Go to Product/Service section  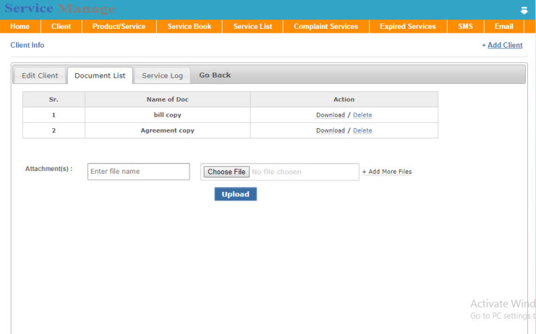[x=119, y=26]
